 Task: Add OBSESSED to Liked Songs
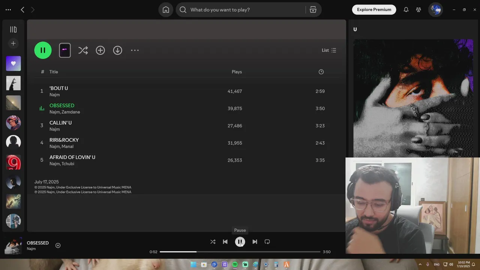click(58, 245)
